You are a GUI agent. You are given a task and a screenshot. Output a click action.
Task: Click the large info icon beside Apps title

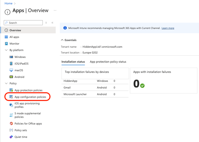click(7, 12)
